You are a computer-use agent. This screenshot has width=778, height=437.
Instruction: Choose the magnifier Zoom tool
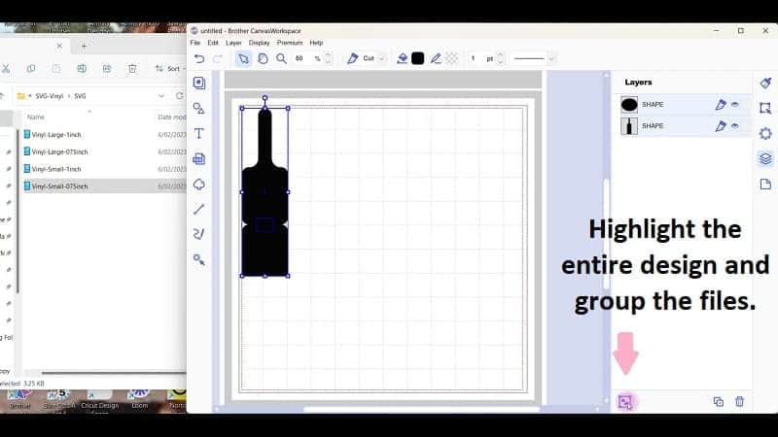click(281, 58)
